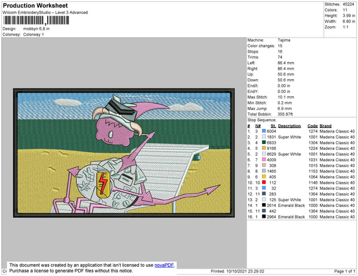
Task: Click the 'Left:' value '86.4 mm'
Action: tap(286, 63)
